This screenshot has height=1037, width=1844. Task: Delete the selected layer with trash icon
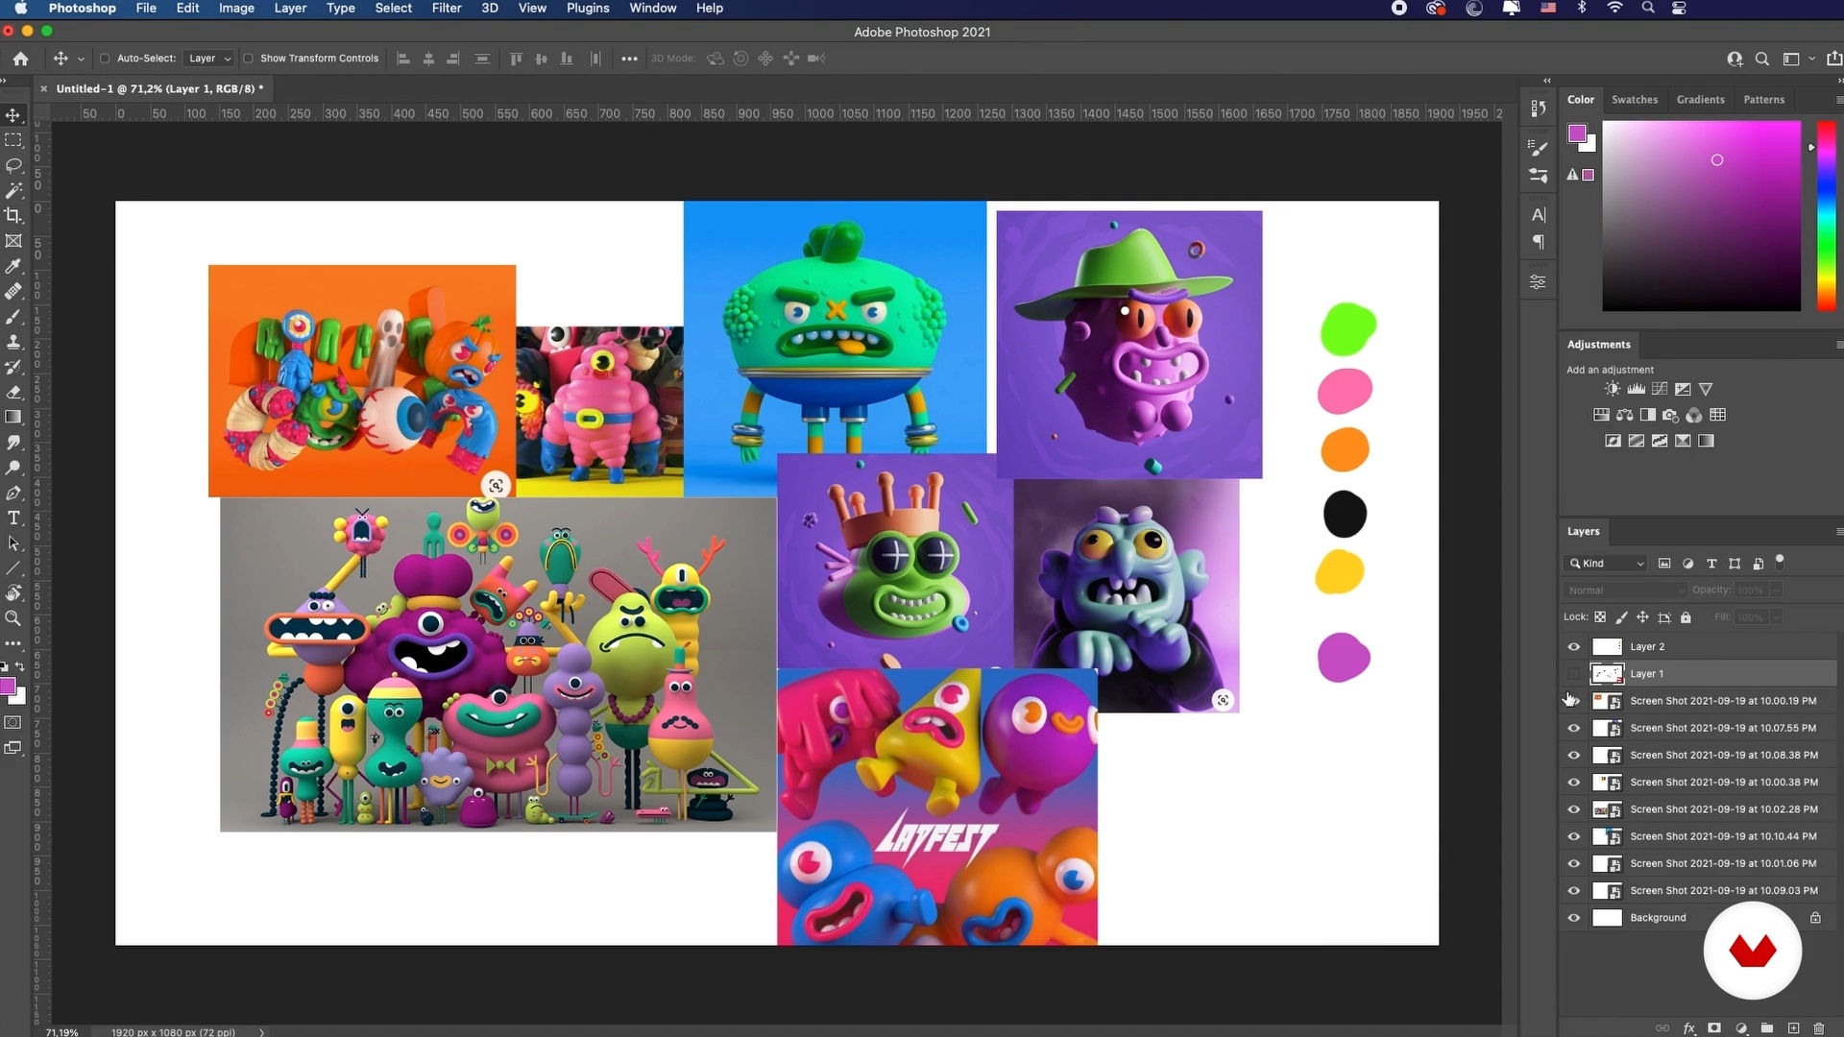tap(1818, 1028)
